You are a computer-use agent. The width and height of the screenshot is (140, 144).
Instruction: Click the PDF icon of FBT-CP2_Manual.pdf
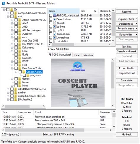click(x=55, y=16)
